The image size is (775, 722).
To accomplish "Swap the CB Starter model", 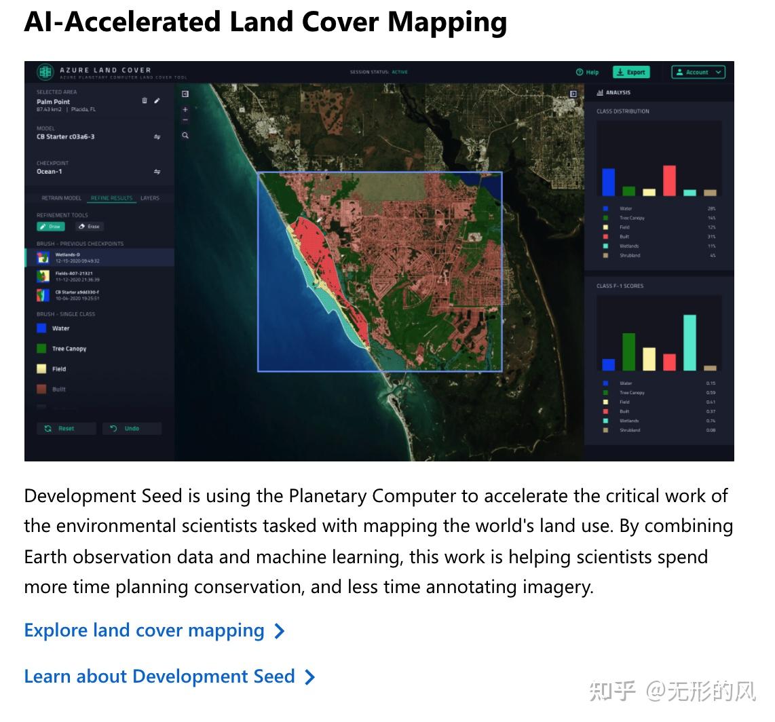I will [157, 137].
